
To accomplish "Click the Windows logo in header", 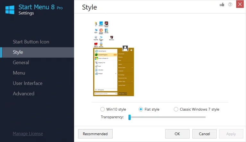I will pos(10,10).
